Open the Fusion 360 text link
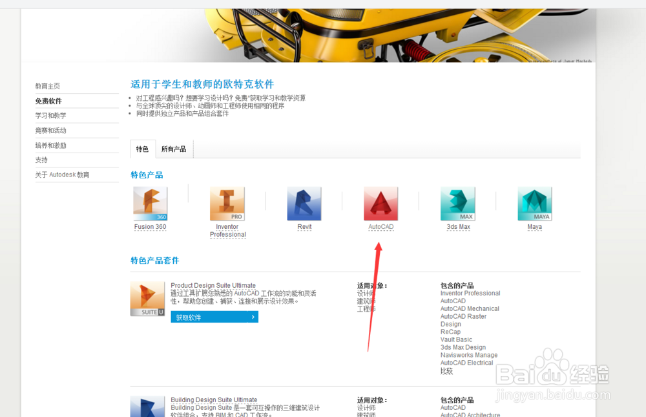The height and width of the screenshot is (417, 646). coord(150,227)
